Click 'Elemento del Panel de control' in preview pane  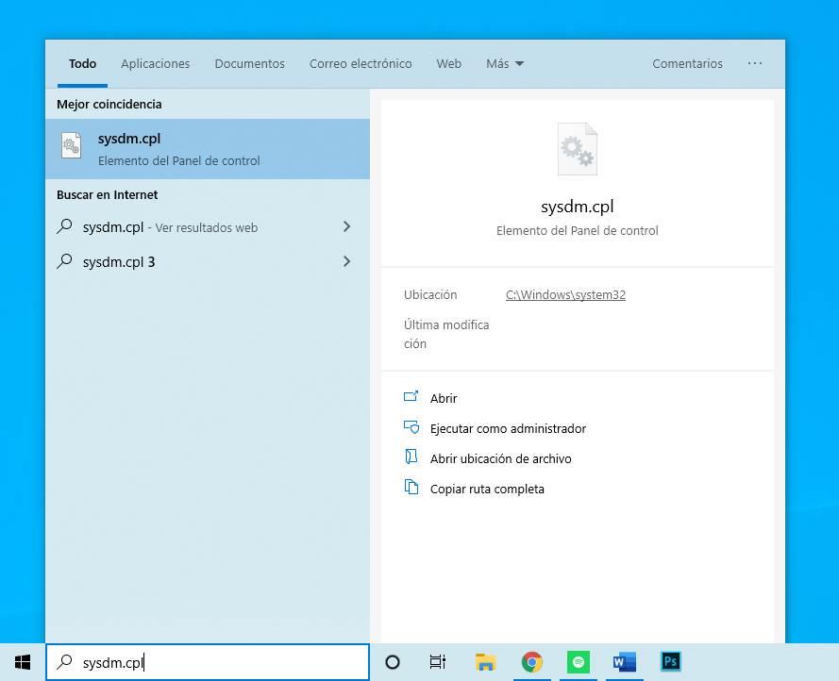(x=577, y=230)
